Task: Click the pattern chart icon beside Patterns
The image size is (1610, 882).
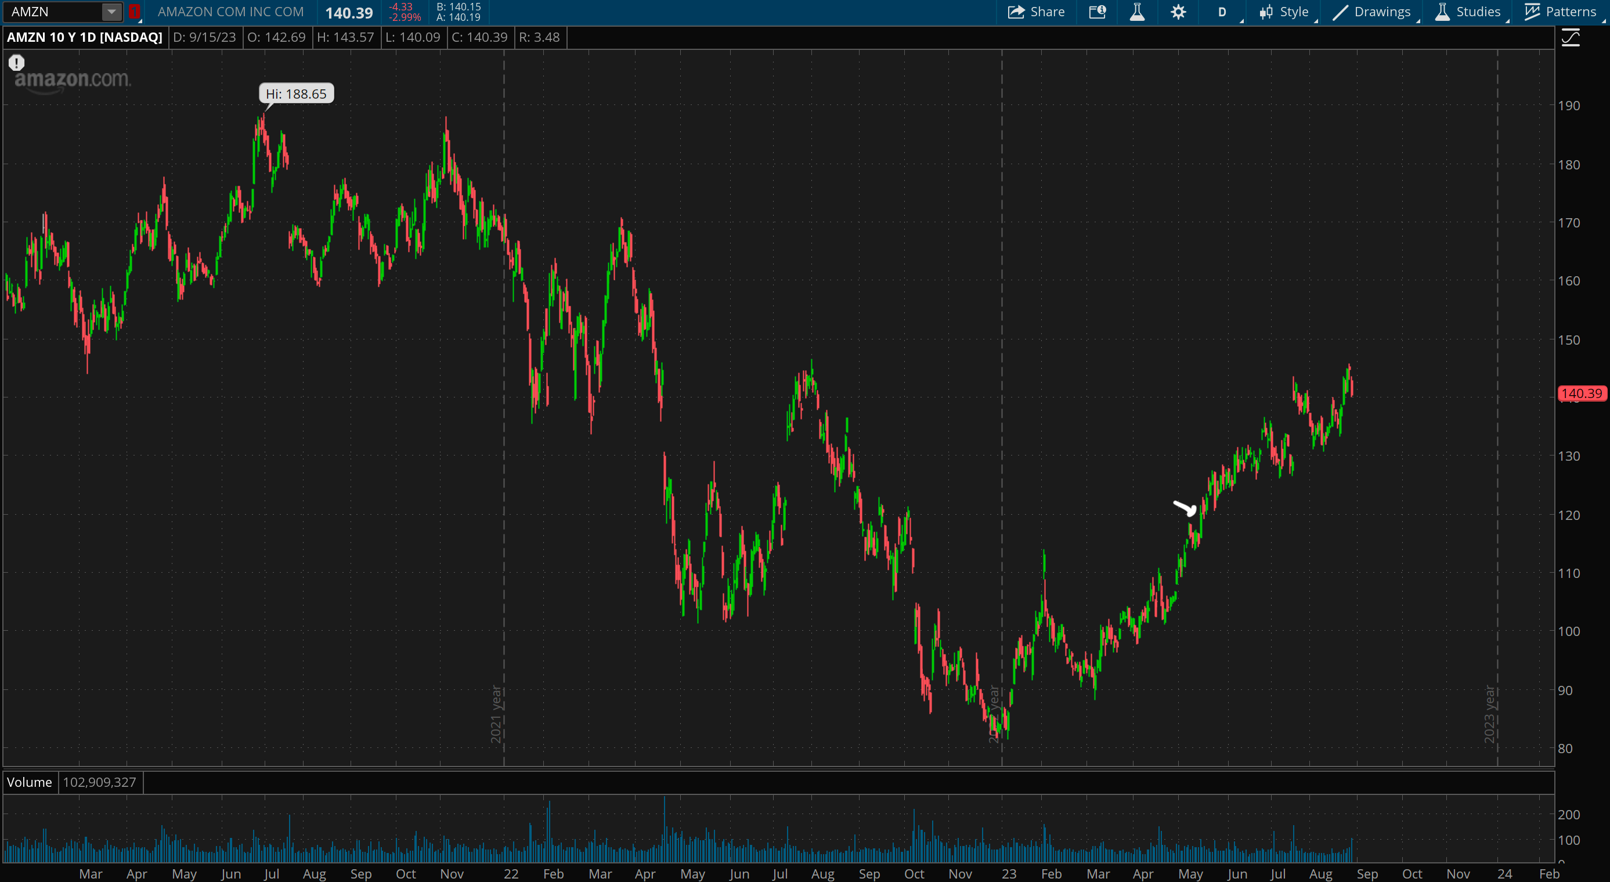Action: tap(1532, 12)
